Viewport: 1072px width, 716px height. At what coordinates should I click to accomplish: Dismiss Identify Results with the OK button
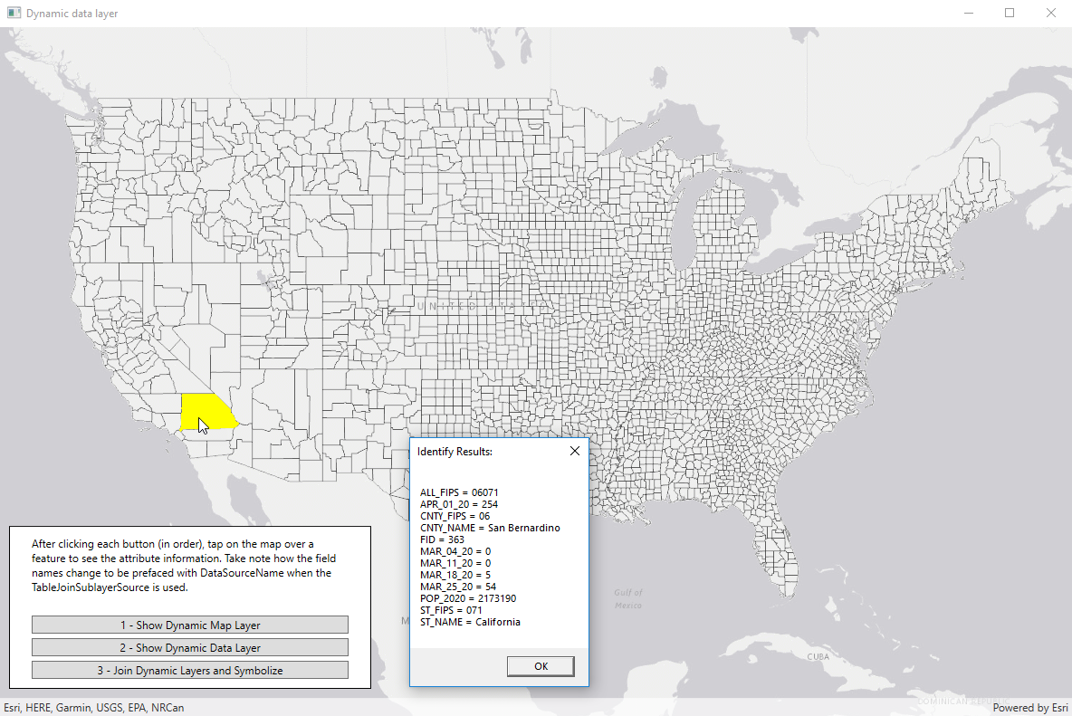[541, 666]
